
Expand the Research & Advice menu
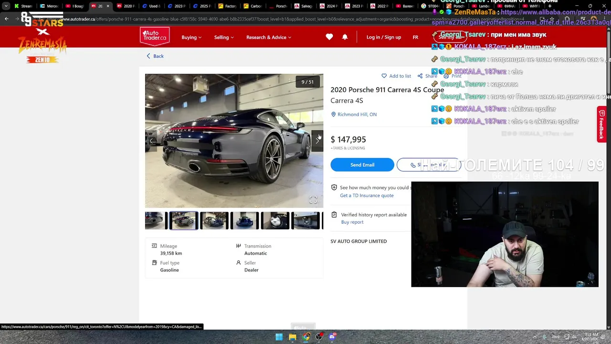pos(269,37)
